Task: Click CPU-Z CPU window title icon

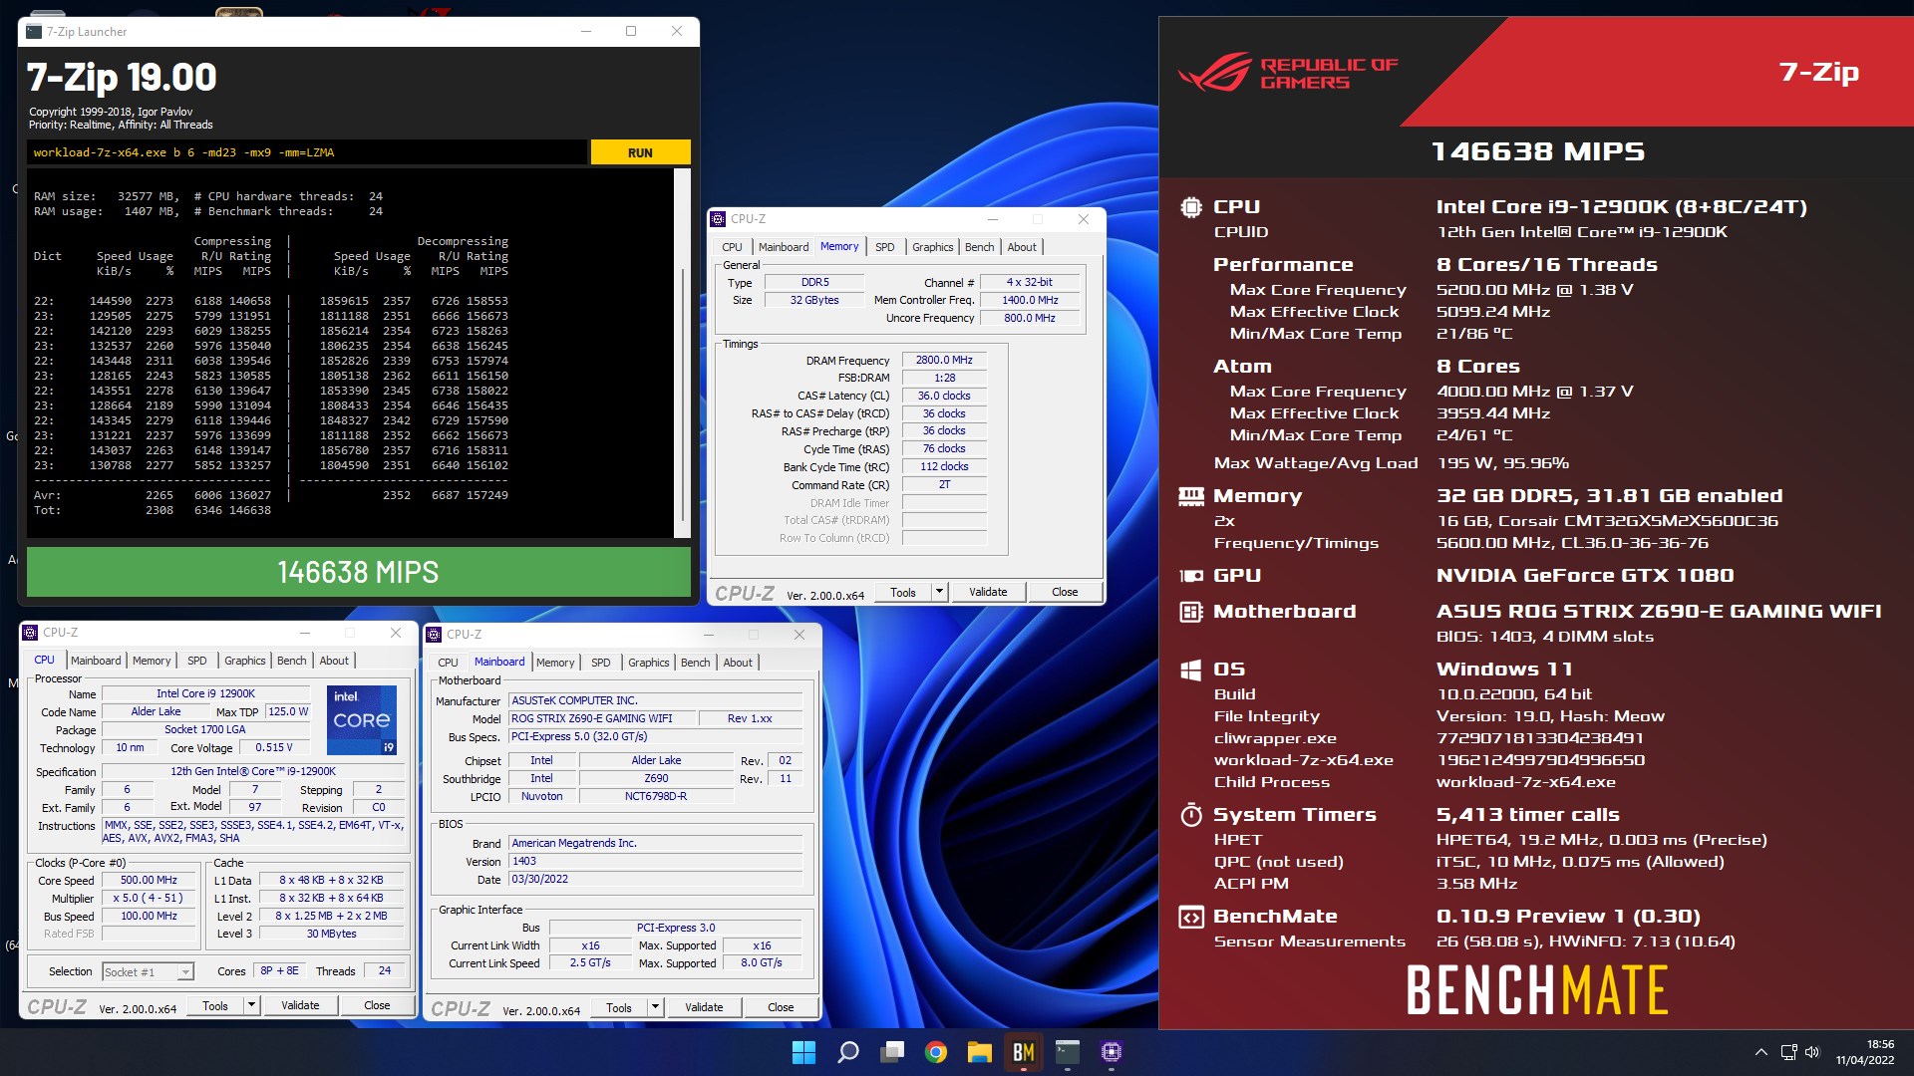Action: coord(30,633)
